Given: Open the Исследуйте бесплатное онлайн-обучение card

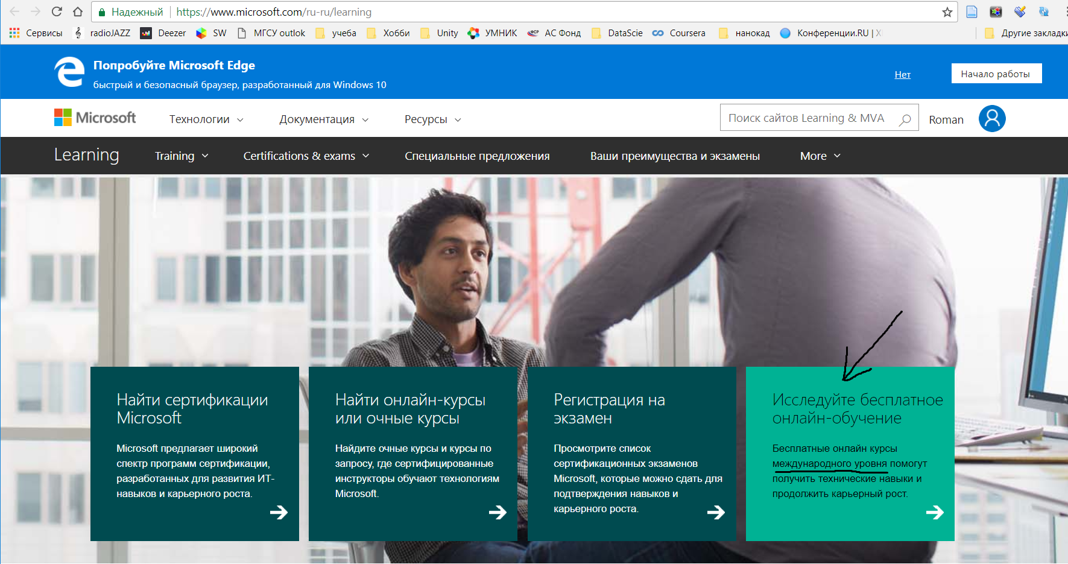Looking at the screenshot, I should coord(850,454).
